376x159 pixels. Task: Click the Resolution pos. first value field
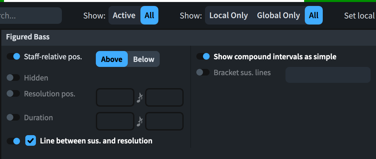[x=115, y=98]
